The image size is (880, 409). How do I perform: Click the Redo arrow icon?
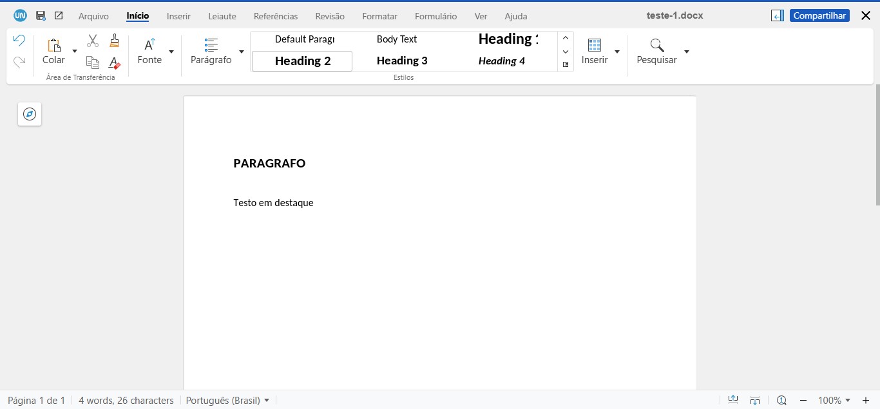[19, 62]
